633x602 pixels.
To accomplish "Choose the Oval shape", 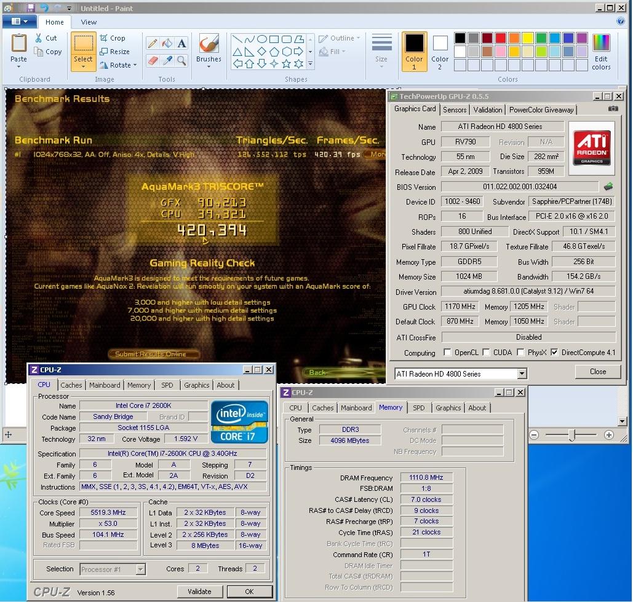I will [262, 39].
